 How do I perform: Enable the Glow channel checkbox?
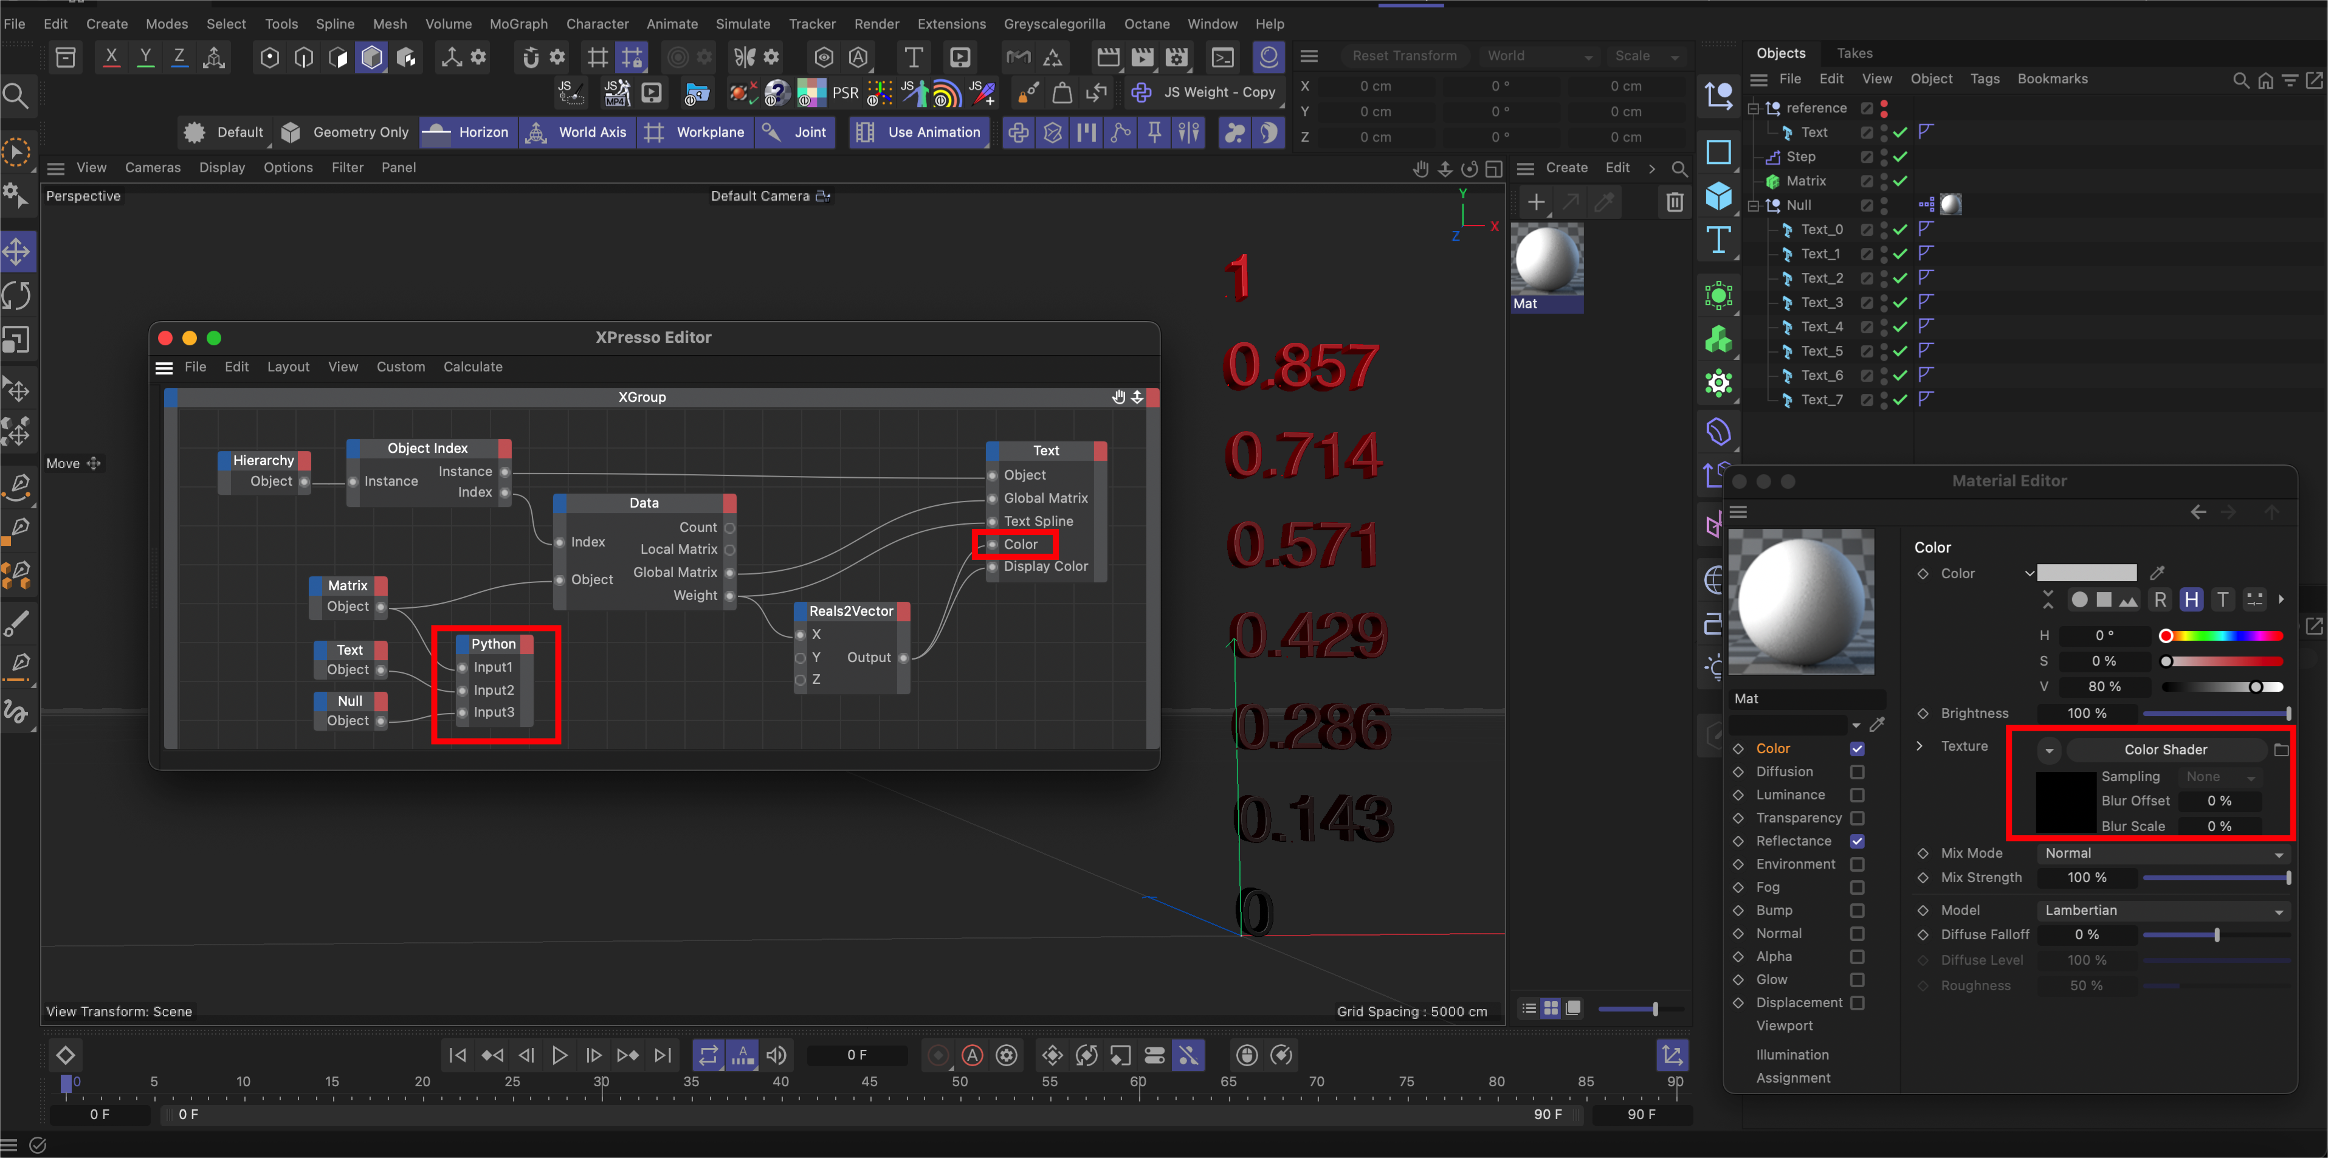pyautogui.click(x=1857, y=980)
